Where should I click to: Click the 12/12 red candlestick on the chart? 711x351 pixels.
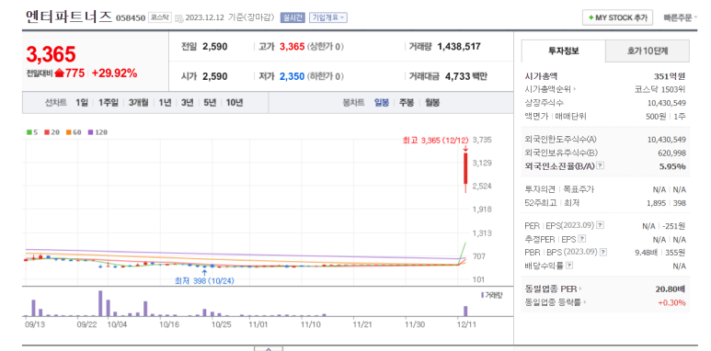point(465,168)
